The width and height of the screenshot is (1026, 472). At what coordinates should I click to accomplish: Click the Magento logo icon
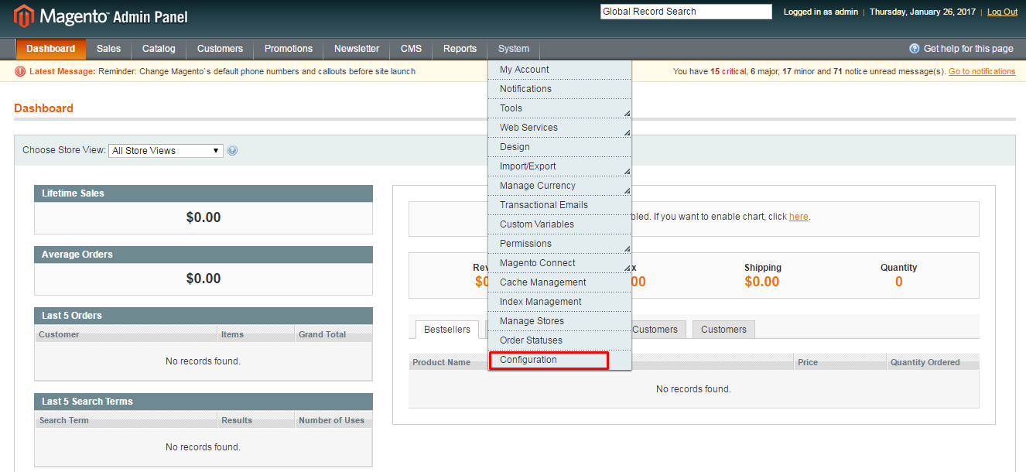click(22, 16)
